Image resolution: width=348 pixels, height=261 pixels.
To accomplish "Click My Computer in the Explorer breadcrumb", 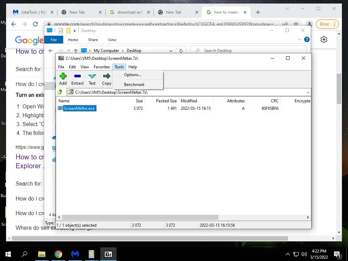I will tap(106, 51).
